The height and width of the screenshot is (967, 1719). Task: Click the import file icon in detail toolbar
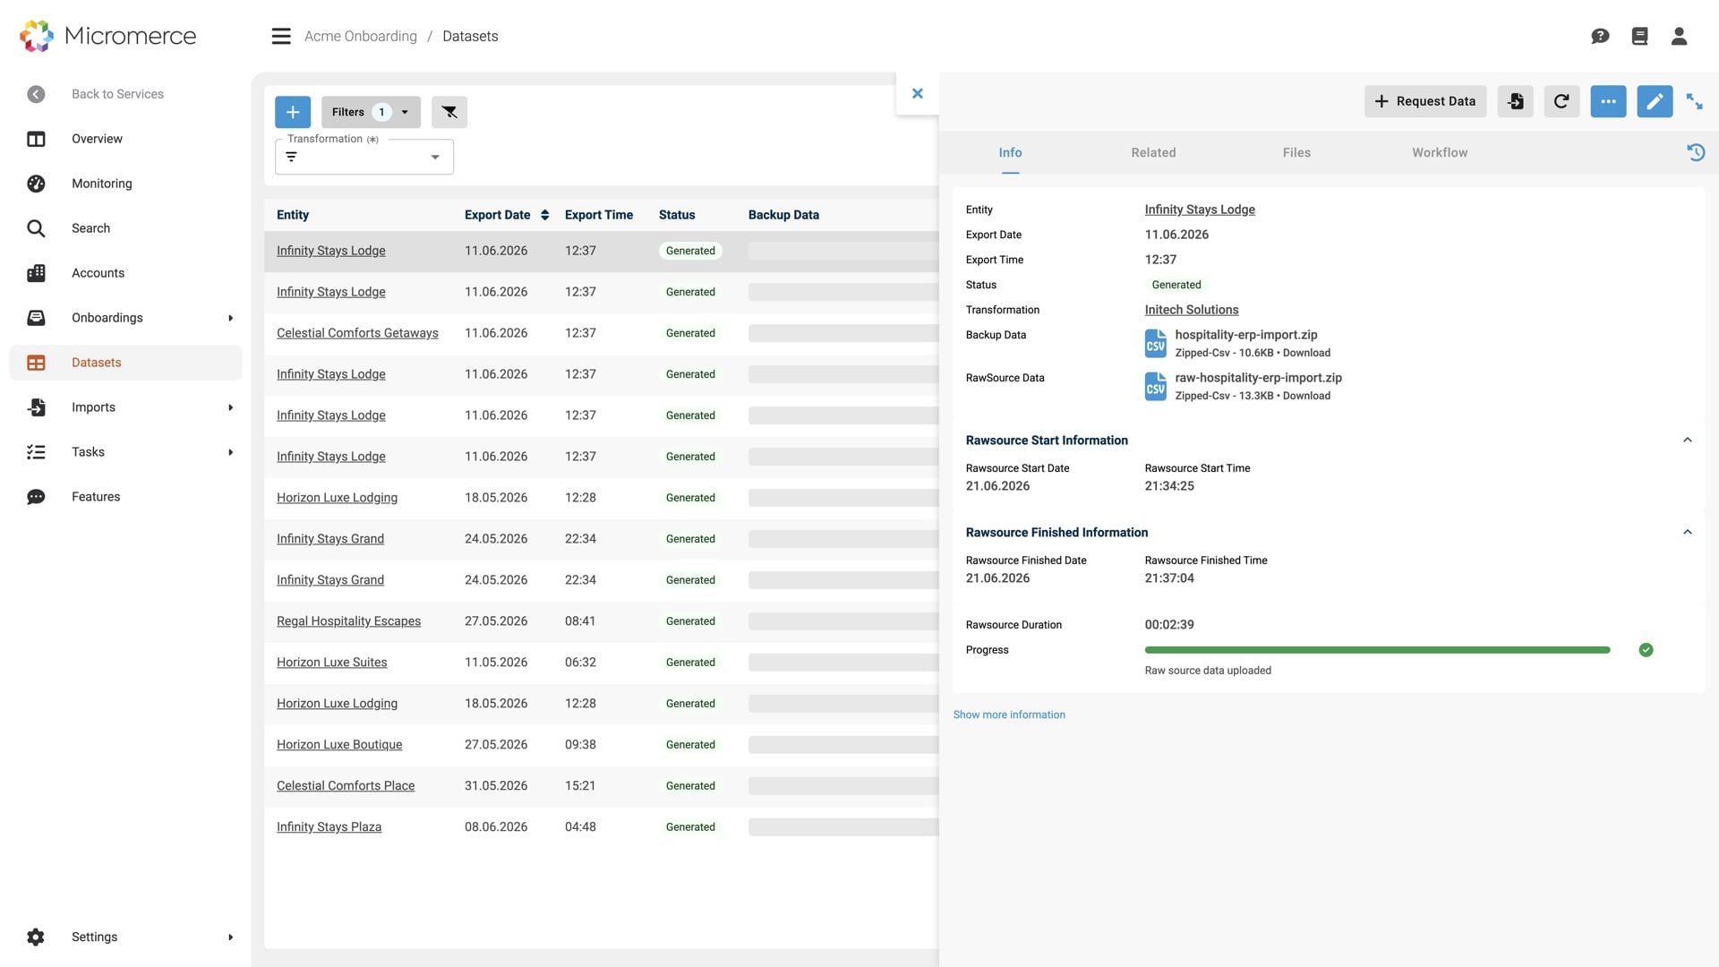click(1516, 101)
